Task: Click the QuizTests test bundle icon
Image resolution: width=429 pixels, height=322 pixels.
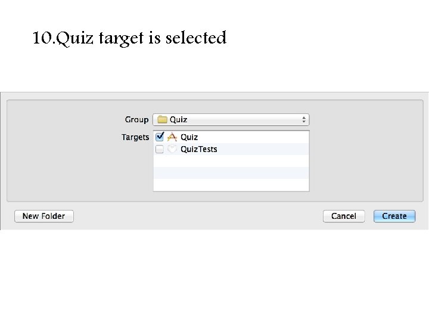Action: coord(172,150)
